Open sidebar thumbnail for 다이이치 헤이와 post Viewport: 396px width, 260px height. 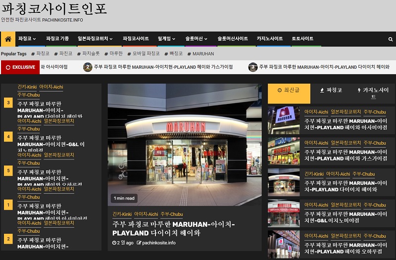tap(284, 182)
